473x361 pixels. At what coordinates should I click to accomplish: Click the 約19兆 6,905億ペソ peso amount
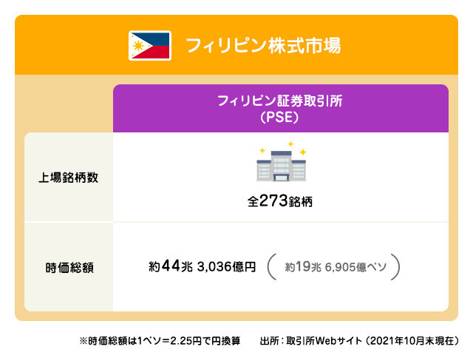(x=336, y=267)
